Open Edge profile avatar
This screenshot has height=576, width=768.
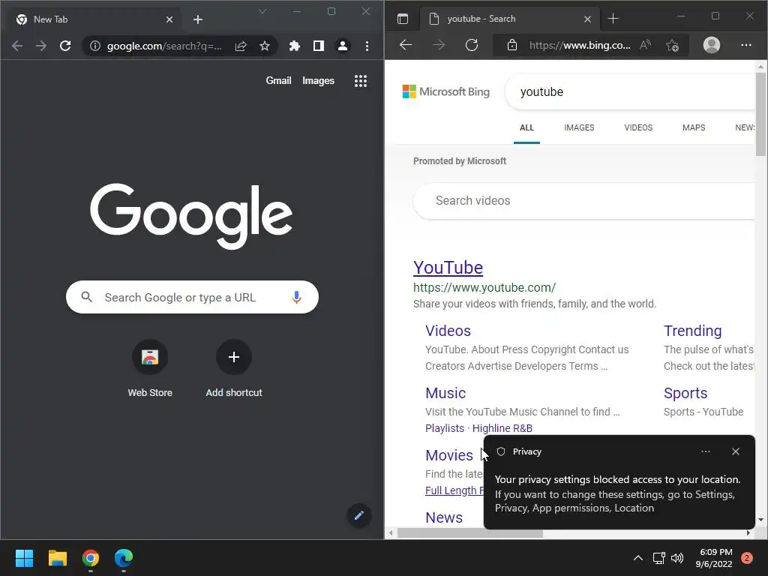[x=712, y=45]
